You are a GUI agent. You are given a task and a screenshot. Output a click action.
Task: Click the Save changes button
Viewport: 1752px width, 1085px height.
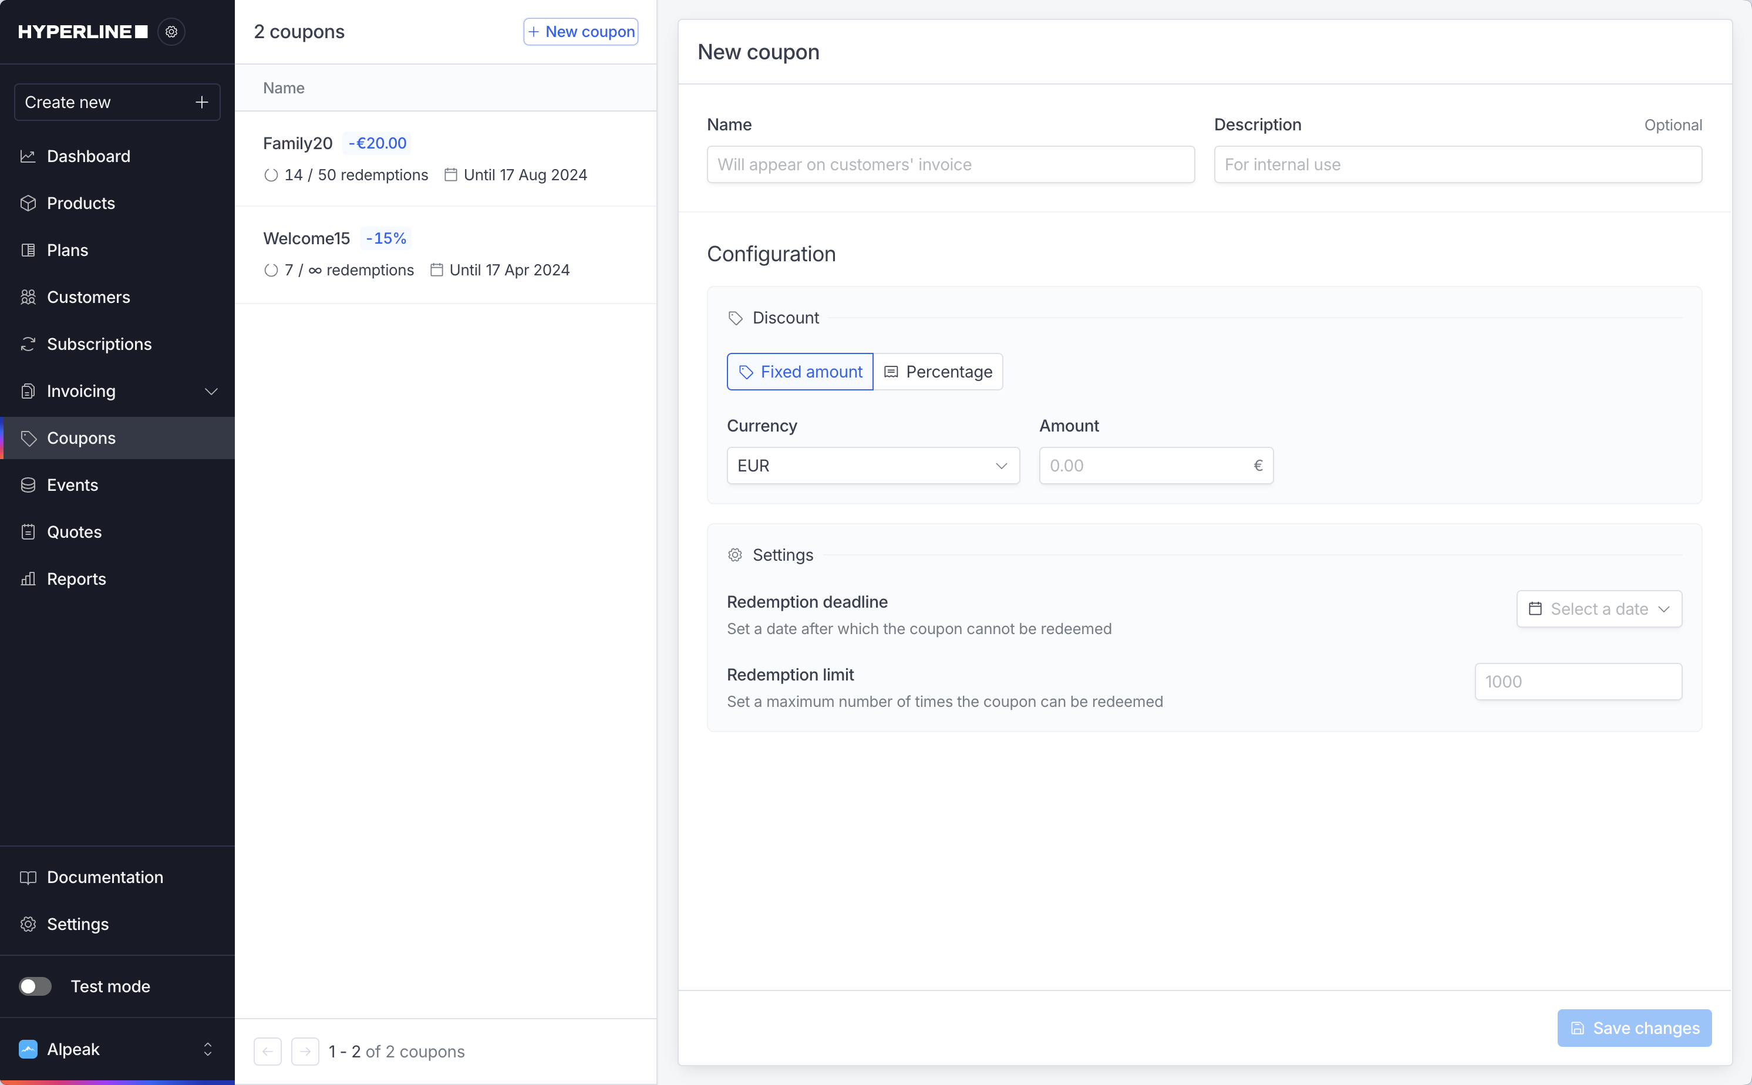pyautogui.click(x=1635, y=1027)
